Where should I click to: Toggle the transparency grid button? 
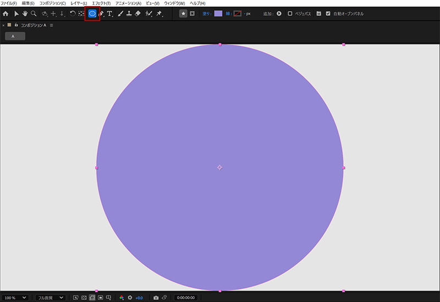pos(84,298)
